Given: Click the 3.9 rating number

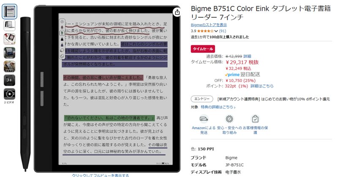Looking at the screenshot, I should tap(194, 31).
